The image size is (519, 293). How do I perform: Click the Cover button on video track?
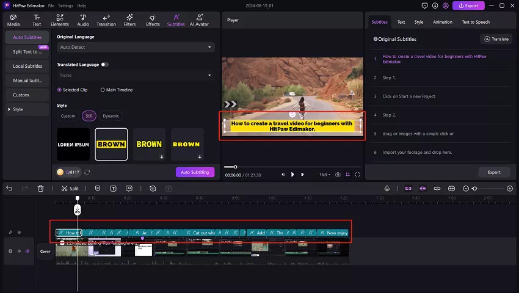pos(45,251)
